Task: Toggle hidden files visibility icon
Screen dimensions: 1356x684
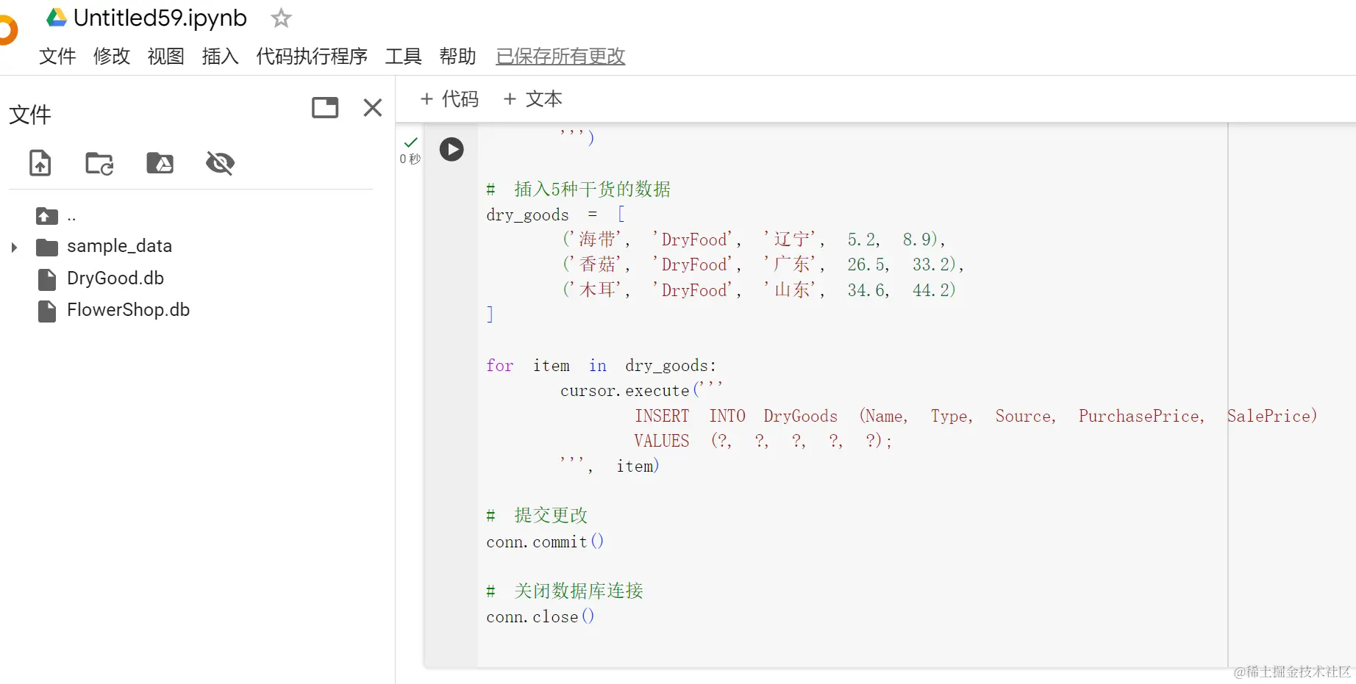Action: (220, 162)
